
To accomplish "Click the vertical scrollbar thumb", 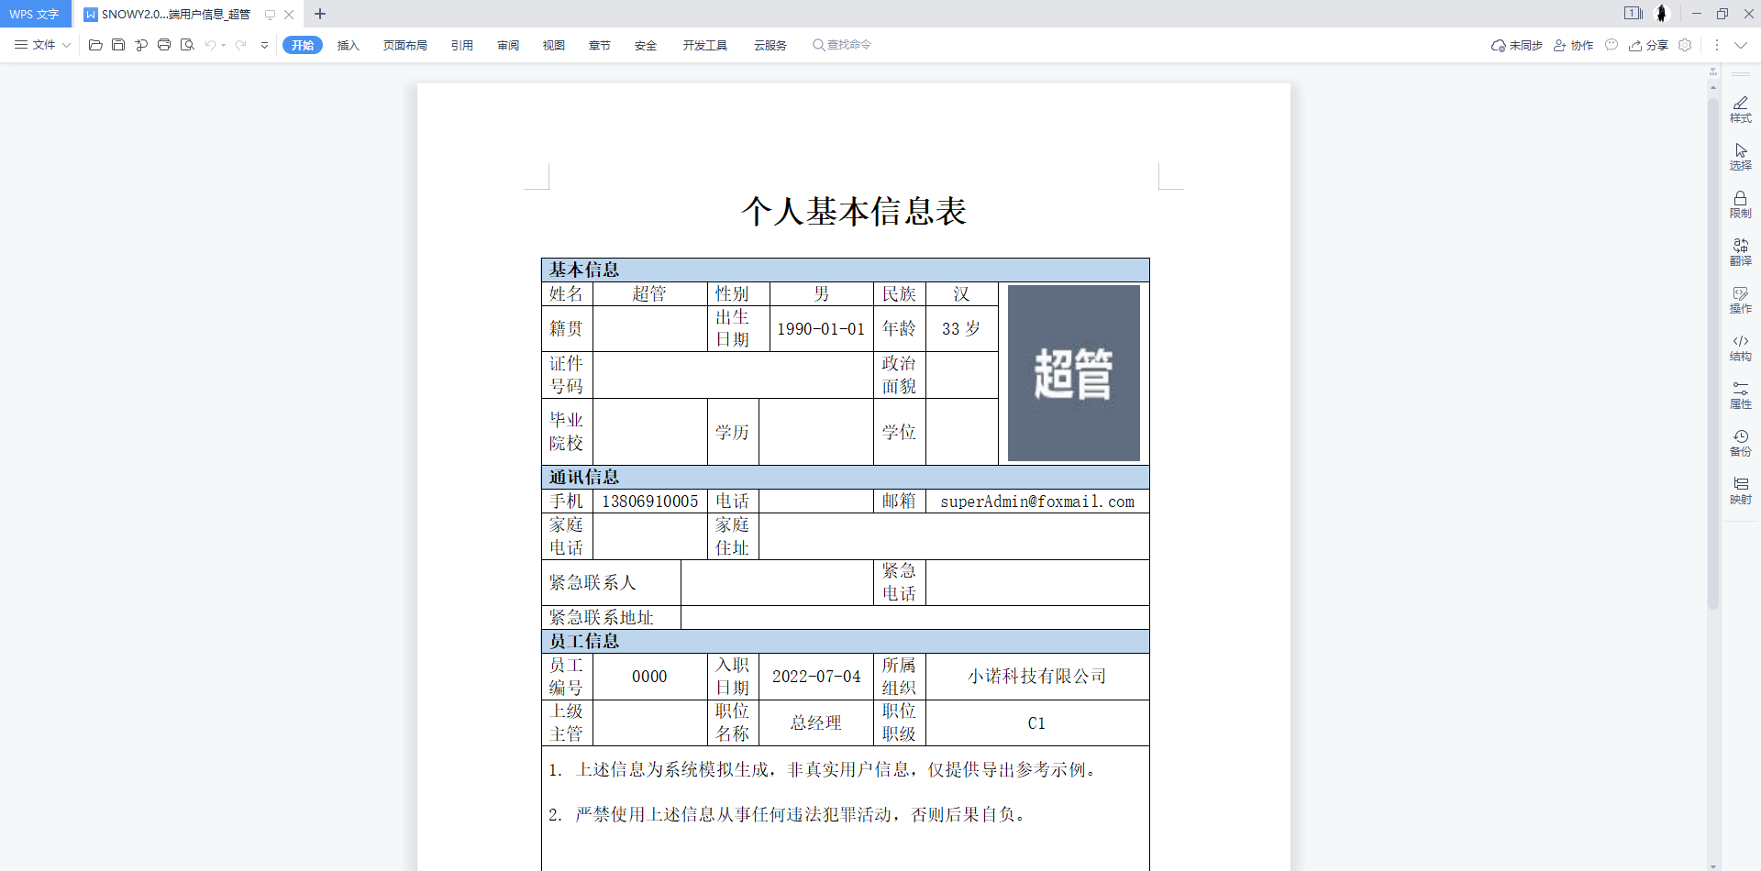I will 1712,354.
